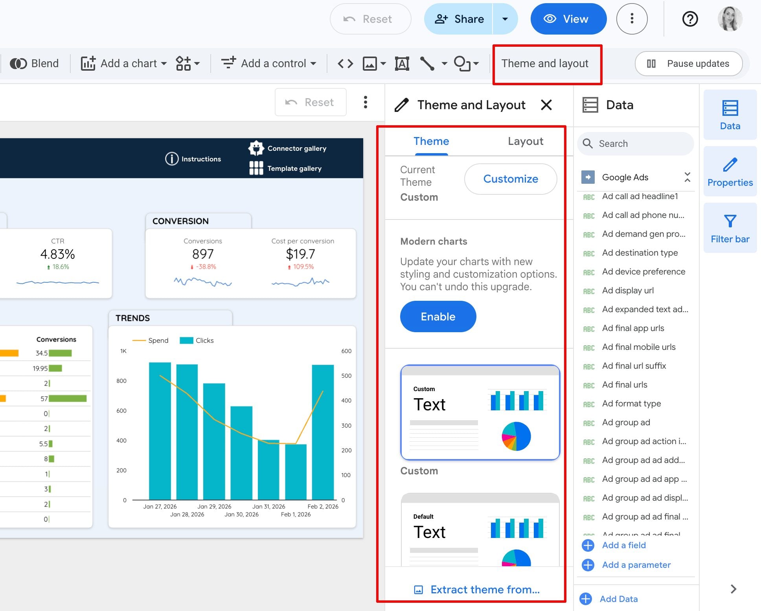
Task: Enable modern charts
Action: [x=438, y=316]
